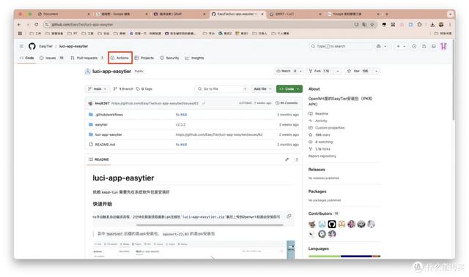Image resolution: width=469 pixels, height=277 pixels.
Task: Switch to the Document browser tab
Action: click(x=64, y=14)
